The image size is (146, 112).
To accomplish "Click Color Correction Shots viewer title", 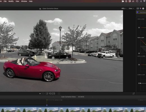I will point(50,9).
